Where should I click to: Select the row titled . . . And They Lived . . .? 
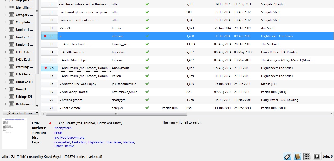point(187,44)
